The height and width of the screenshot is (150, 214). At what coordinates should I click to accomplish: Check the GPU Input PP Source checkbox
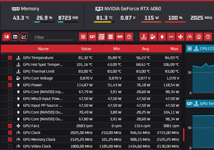[x=10, y=106]
